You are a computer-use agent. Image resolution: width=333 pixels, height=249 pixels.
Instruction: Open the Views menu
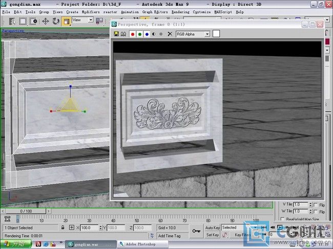tap(58, 12)
